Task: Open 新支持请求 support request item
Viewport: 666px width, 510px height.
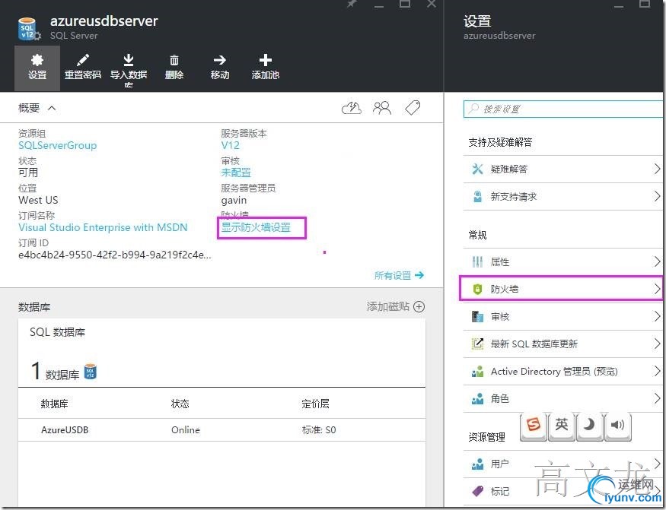Action: 562,196
